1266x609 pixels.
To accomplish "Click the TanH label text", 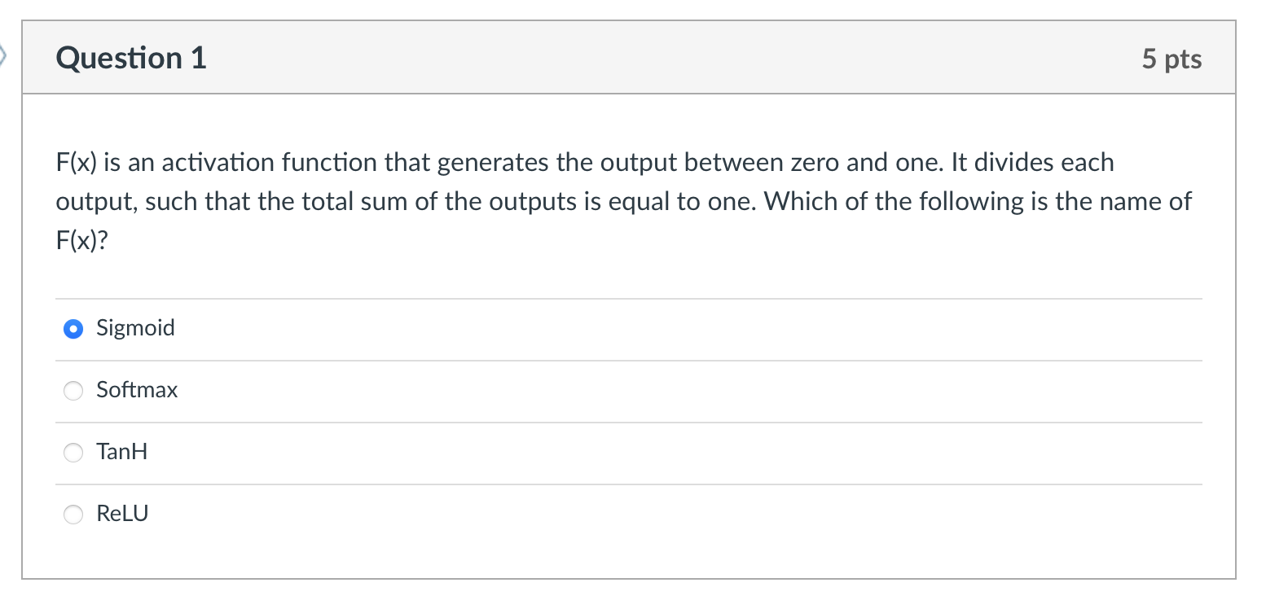I will click(121, 452).
